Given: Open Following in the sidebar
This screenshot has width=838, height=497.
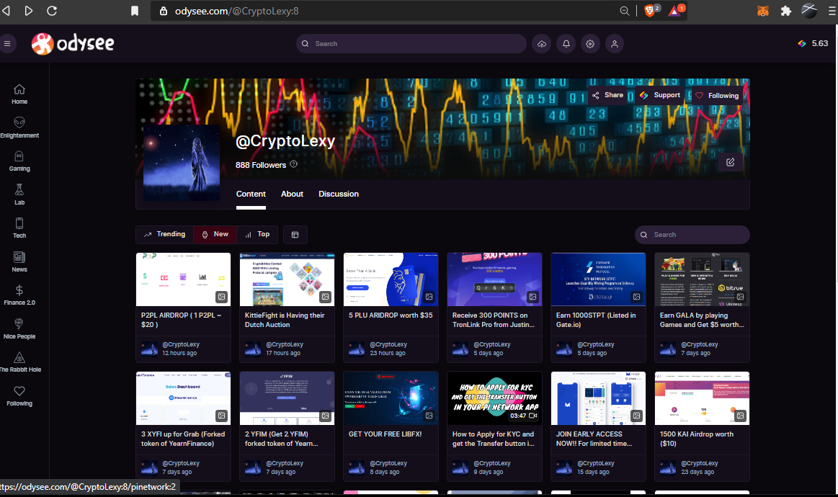Looking at the screenshot, I should 19,396.
